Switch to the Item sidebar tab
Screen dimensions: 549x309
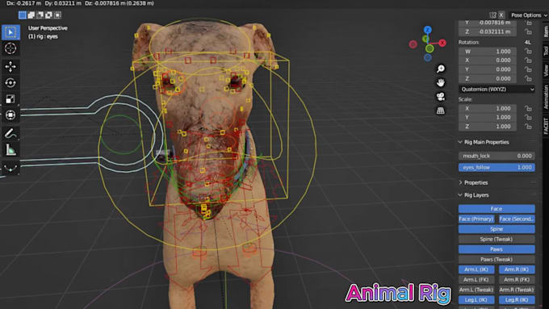pos(546,32)
